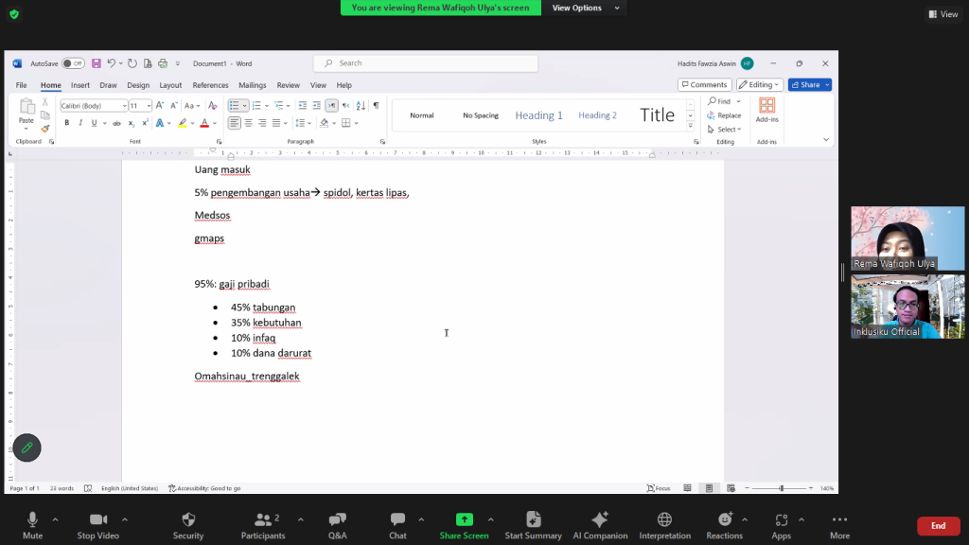Image resolution: width=969 pixels, height=545 pixels.
Task: Click the Bold formatting icon
Action: point(65,123)
